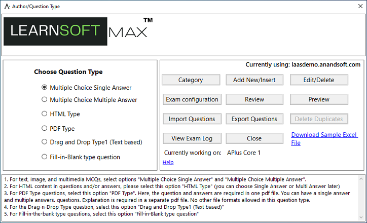
Task: Select Drag and Drop Type1 option
Action: pyautogui.click(x=45, y=142)
